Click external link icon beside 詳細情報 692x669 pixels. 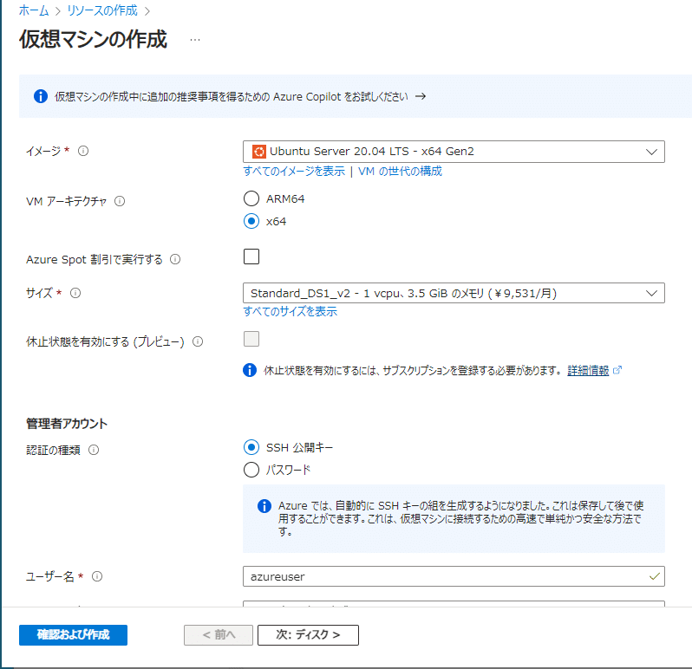coord(617,370)
